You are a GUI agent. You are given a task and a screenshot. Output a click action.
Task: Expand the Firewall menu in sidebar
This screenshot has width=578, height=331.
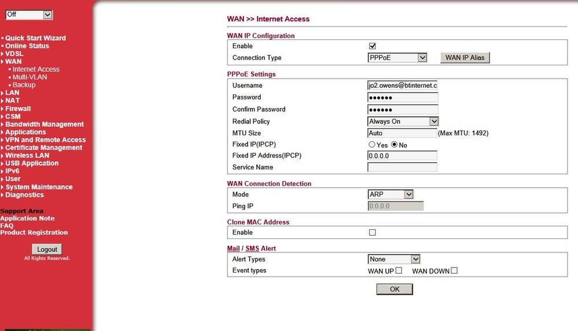click(x=18, y=109)
